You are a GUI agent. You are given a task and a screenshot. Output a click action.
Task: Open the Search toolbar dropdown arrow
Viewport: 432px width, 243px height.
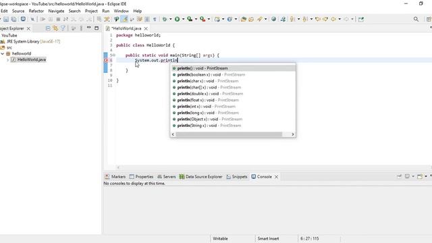pyautogui.click(x=265, y=19)
